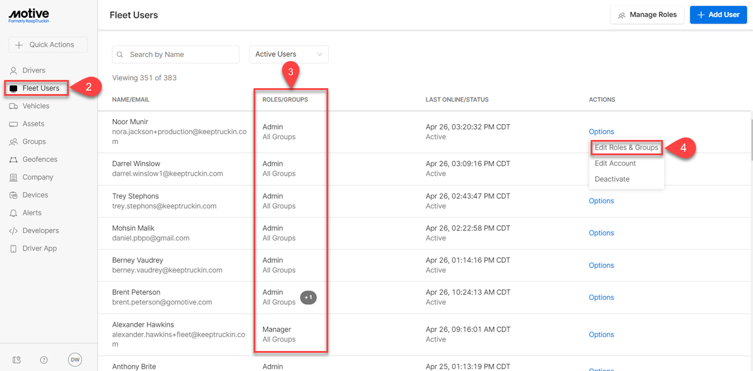Click the name Alexander Hawkins
Screen dimensions: 753x371
coord(143,325)
